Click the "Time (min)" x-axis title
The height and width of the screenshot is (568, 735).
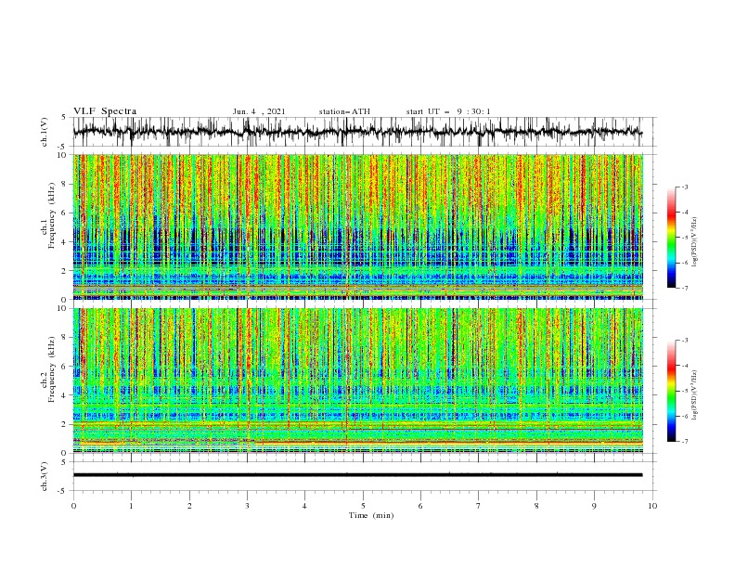[x=371, y=515]
